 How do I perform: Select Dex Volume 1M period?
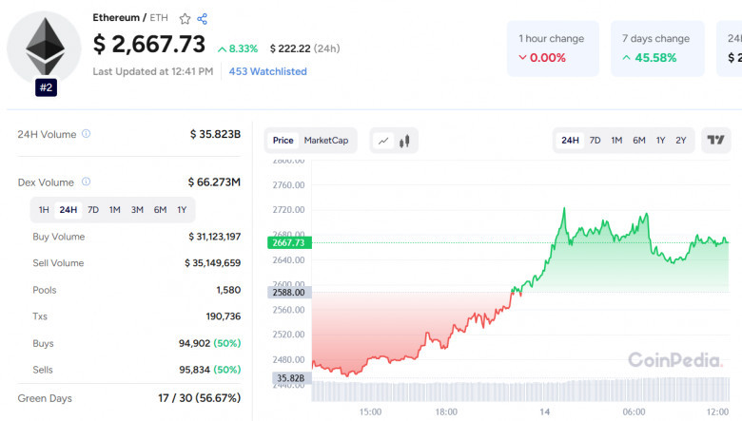pyautogui.click(x=114, y=210)
